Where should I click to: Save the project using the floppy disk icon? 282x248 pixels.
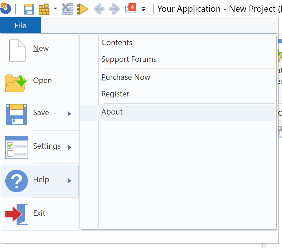(x=28, y=9)
